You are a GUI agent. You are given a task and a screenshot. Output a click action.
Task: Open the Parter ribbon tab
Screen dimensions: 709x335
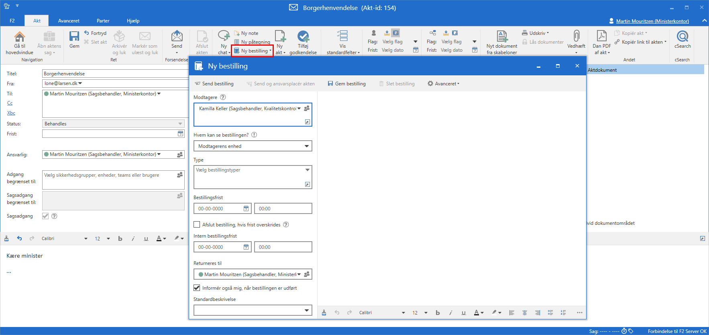click(x=103, y=21)
